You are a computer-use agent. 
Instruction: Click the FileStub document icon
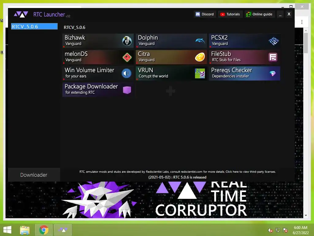pyautogui.click(x=273, y=57)
